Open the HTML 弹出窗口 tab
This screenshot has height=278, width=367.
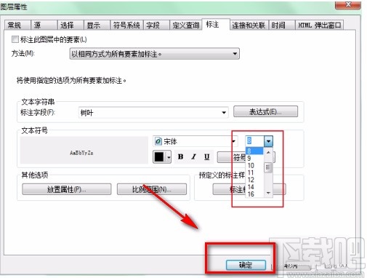point(320,25)
